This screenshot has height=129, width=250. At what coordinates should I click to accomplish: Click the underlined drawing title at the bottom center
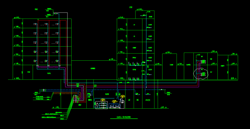click(124, 118)
